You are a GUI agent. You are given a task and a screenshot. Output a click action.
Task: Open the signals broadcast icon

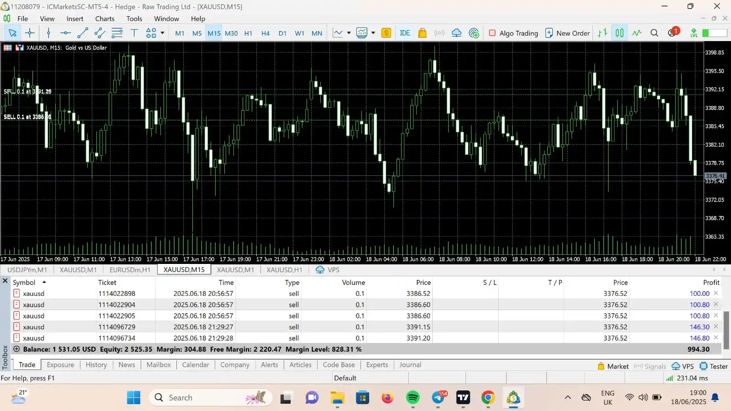click(440, 33)
